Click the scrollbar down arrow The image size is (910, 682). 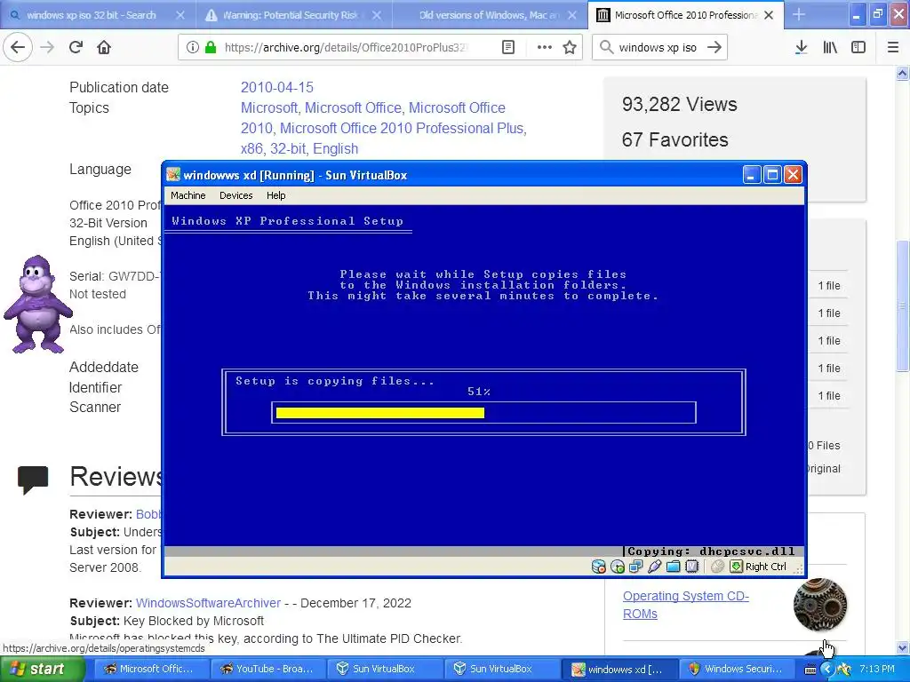click(903, 647)
